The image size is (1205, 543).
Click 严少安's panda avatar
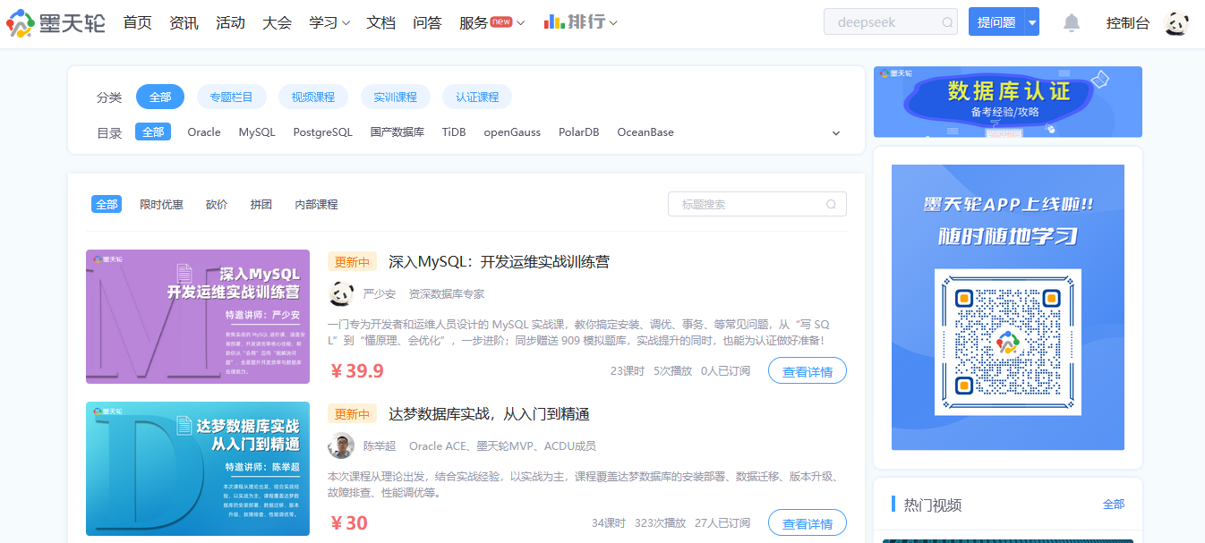click(x=341, y=293)
